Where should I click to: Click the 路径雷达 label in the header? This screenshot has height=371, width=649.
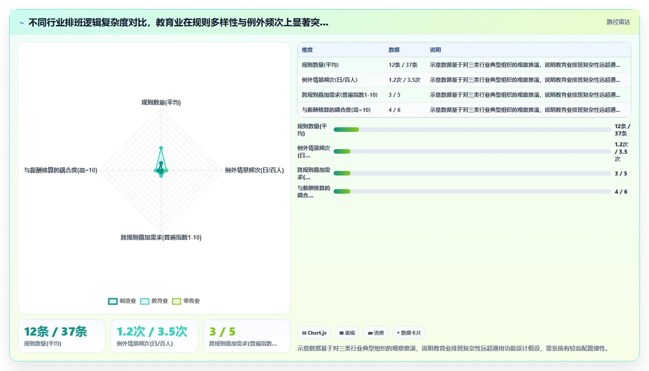[x=618, y=22]
